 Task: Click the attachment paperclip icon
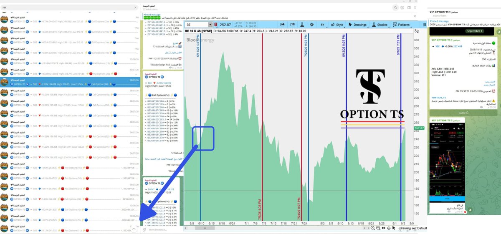[x=145, y=229]
